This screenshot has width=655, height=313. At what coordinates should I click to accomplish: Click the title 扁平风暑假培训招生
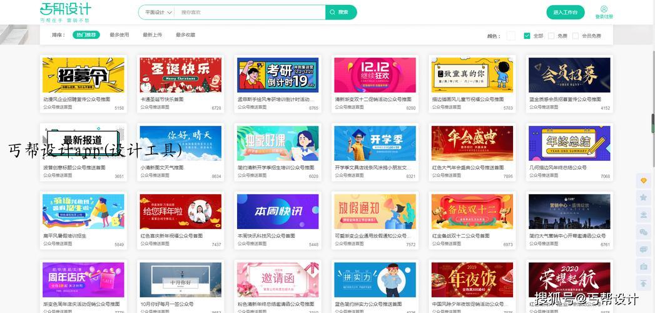(x=64, y=236)
